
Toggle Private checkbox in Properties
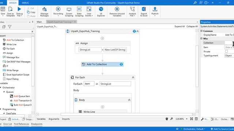coord(226,51)
